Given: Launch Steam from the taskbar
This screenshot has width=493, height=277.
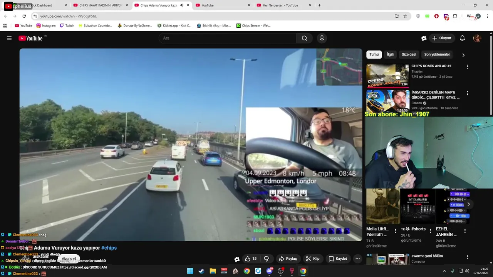Looking at the screenshot, I should point(201,271).
